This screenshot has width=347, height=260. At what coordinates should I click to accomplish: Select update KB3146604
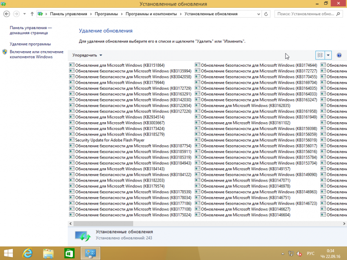(x=243, y=214)
